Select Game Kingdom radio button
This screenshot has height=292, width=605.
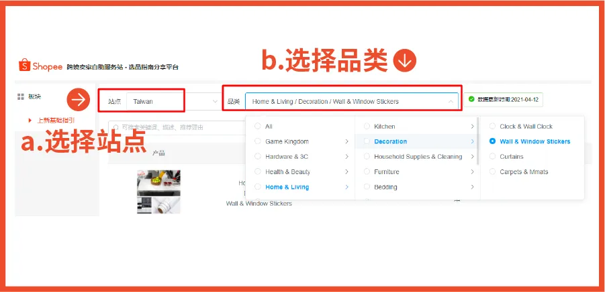257,141
